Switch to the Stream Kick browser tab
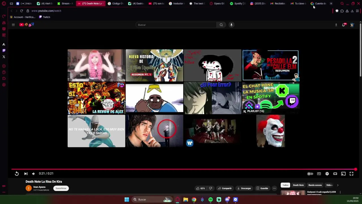Viewport: 362px width, 204px height. [x=65, y=4]
